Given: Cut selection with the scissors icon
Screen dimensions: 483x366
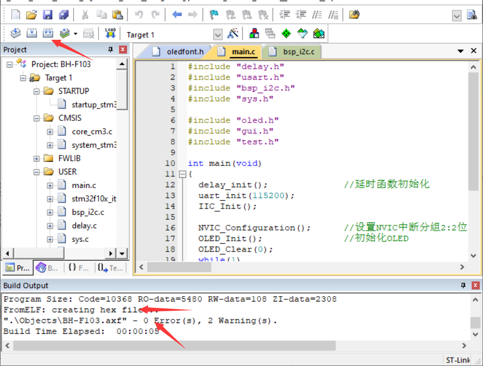Looking at the screenshot, I should click(x=85, y=15).
